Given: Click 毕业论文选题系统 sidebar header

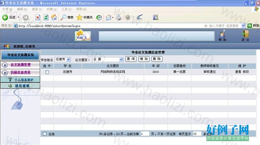Looking at the screenshot, I should point(21,55).
